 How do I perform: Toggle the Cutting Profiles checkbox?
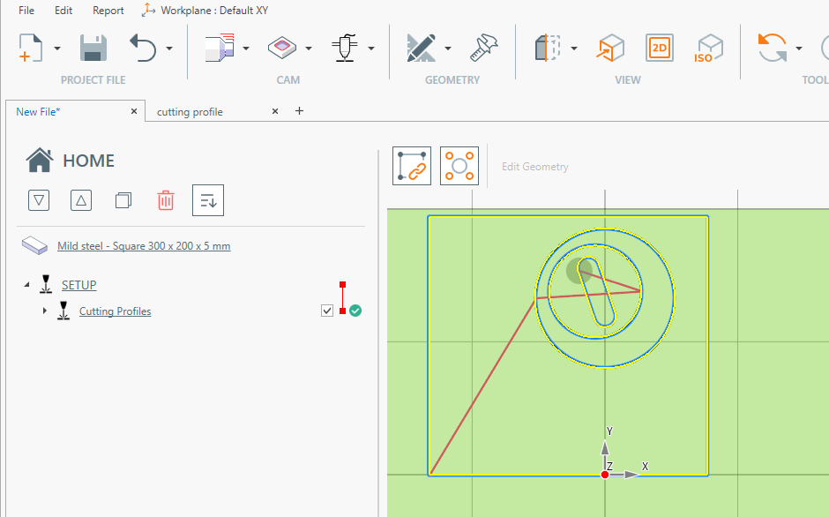328,311
